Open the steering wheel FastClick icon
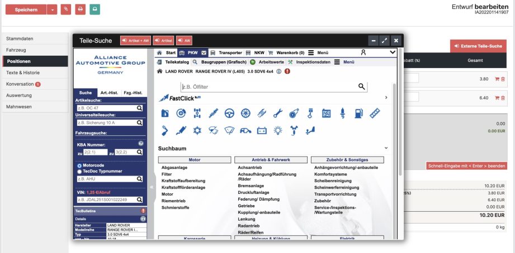 point(229,113)
